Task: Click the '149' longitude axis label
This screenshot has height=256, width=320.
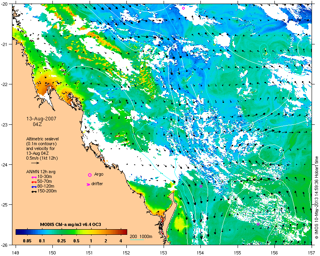Action: pyautogui.click(x=15, y=253)
